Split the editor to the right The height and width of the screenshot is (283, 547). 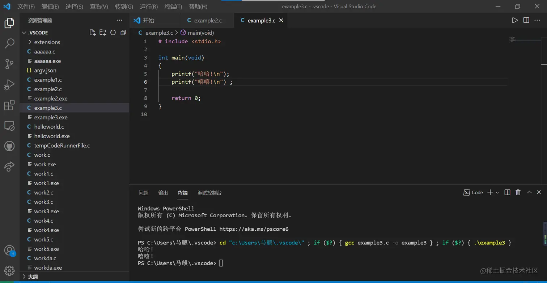click(x=526, y=20)
